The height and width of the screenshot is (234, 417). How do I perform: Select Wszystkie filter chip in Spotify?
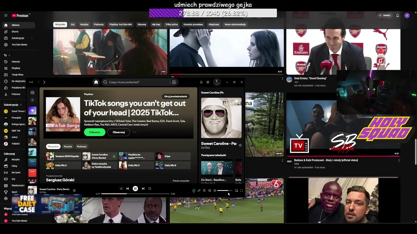(53, 147)
